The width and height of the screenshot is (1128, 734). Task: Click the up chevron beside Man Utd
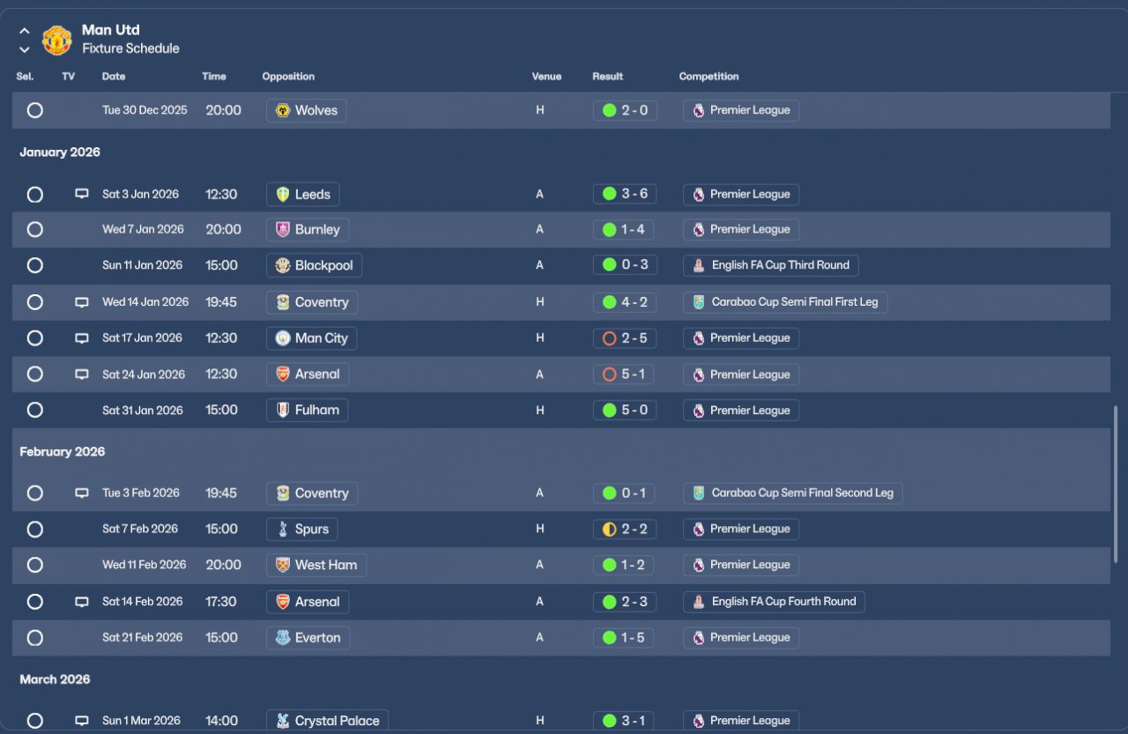pyautogui.click(x=25, y=31)
